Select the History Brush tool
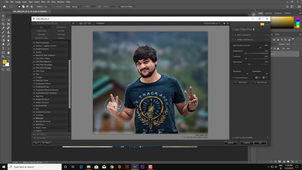Viewport: 302px width, 170px height. click(x=3, y=36)
